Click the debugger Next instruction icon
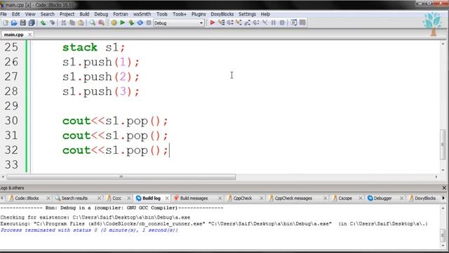 pyautogui.click(x=256, y=22)
